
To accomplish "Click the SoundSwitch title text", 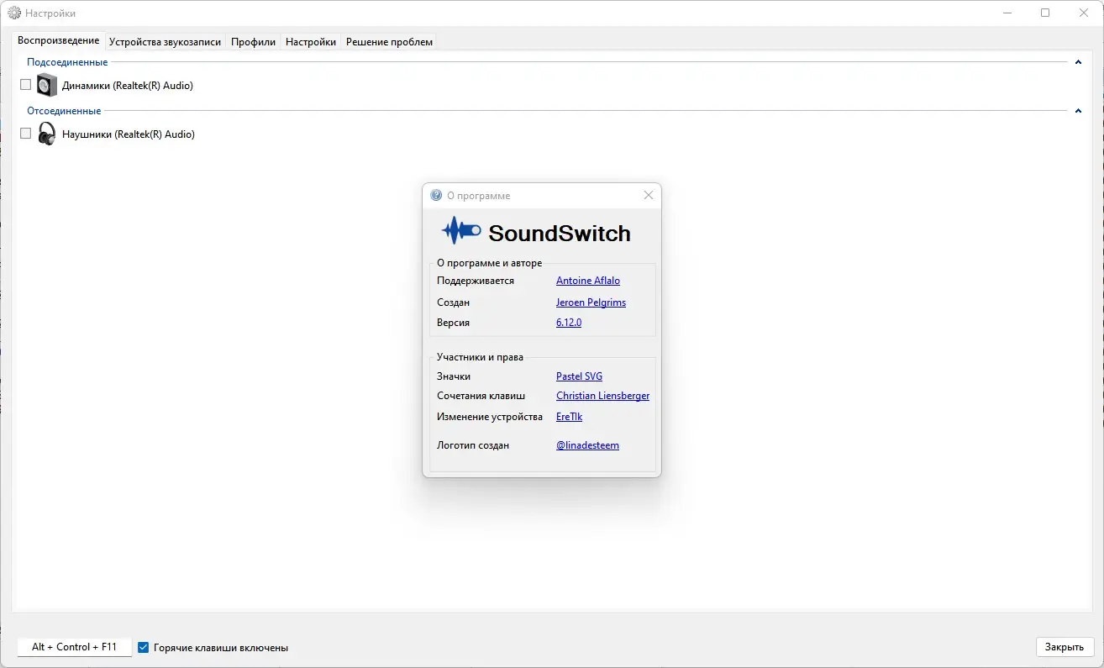I will tap(560, 233).
